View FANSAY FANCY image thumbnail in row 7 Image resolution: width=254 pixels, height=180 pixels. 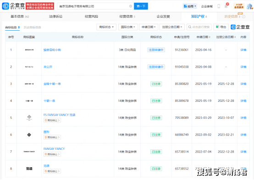click(29, 152)
